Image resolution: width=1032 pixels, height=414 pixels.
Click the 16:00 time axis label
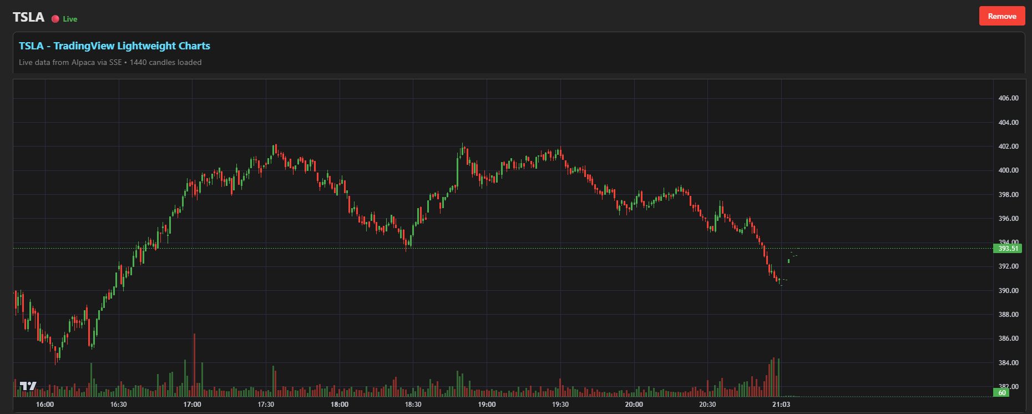(x=45, y=405)
